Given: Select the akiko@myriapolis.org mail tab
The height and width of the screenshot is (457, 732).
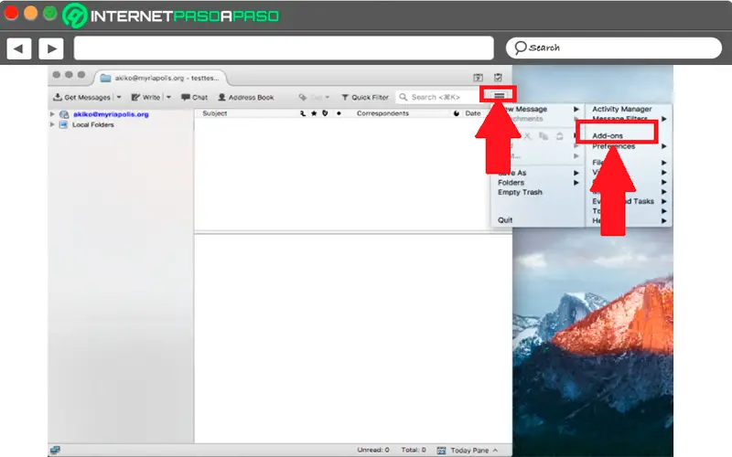Looking at the screenshot, I should [159, 78].
